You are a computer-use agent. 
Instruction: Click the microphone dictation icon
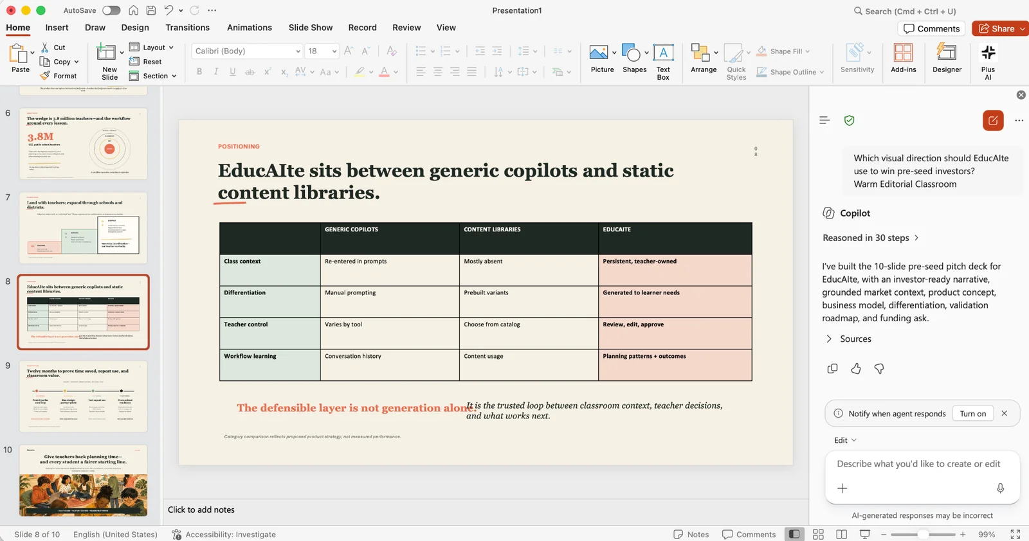[1000, 488]
